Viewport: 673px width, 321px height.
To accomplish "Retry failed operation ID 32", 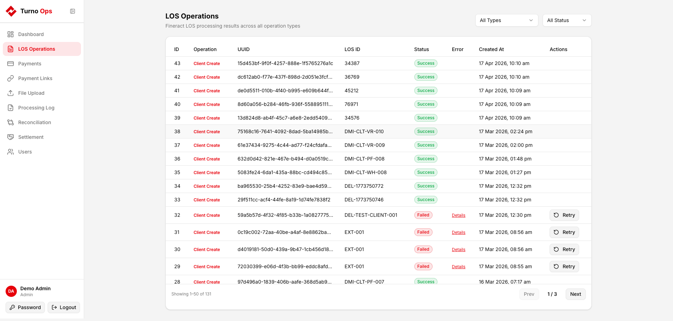I will (x=564, y=215).
